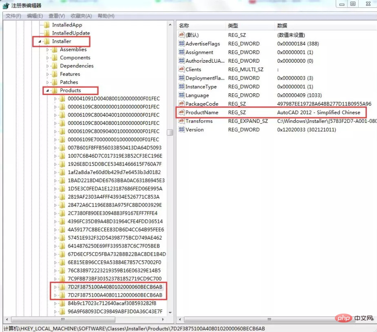Sort values by the 类型 column header
This screenshot has height=332, width=377.
(x=251, y=26)
